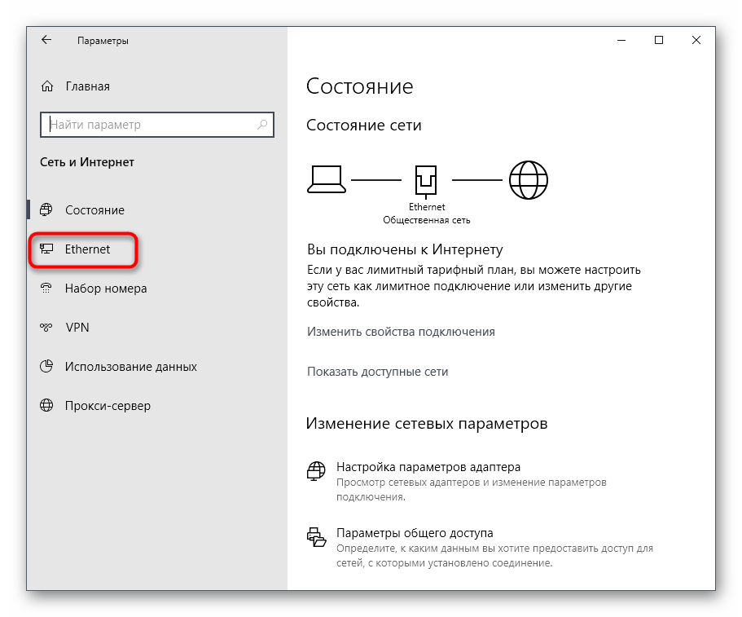Click the Home icon beside Главная

coord(47,86)
